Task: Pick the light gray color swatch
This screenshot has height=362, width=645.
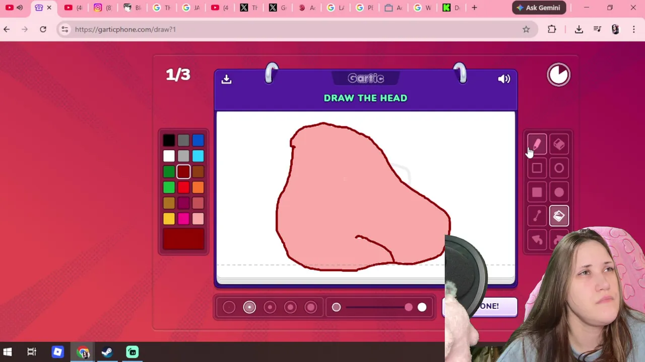Action: coord(183,156)
